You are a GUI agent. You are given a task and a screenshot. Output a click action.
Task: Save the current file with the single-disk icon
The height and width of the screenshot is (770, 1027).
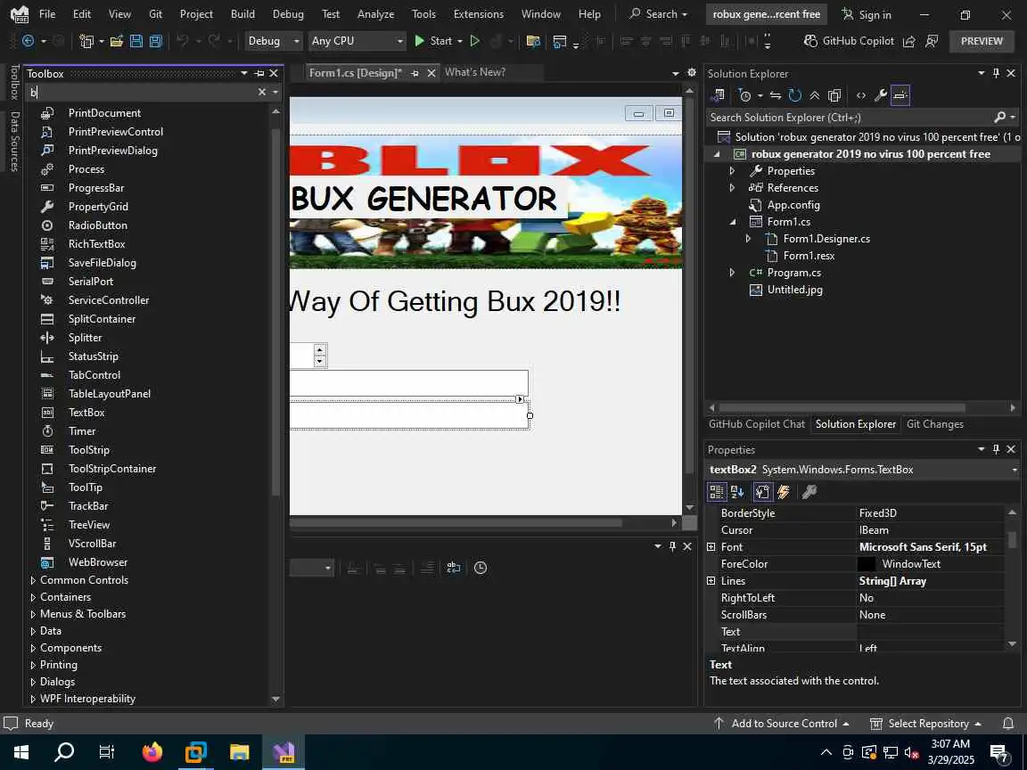[x=136, y=41]
